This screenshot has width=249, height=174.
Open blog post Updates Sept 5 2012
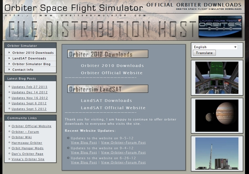pos(29,109)
